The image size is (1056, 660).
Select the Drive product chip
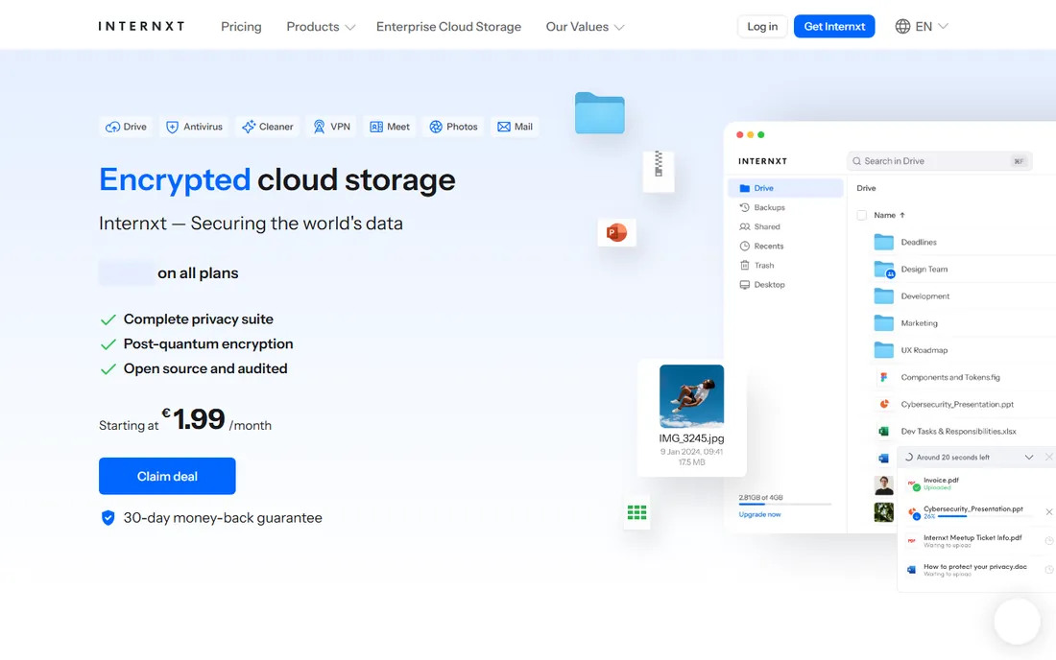[127, 127]
